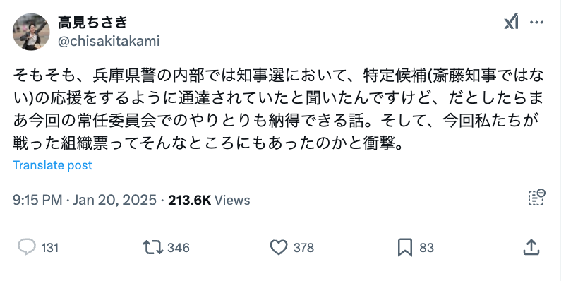Screen dimensions: 566x281
Task: Click the 131 replies count
Action: point(49,248)
